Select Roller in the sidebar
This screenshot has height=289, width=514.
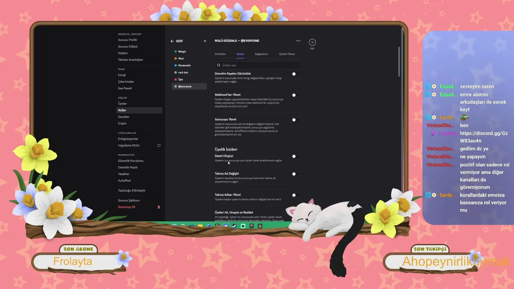pyautogui.click(x=139, y=110)
